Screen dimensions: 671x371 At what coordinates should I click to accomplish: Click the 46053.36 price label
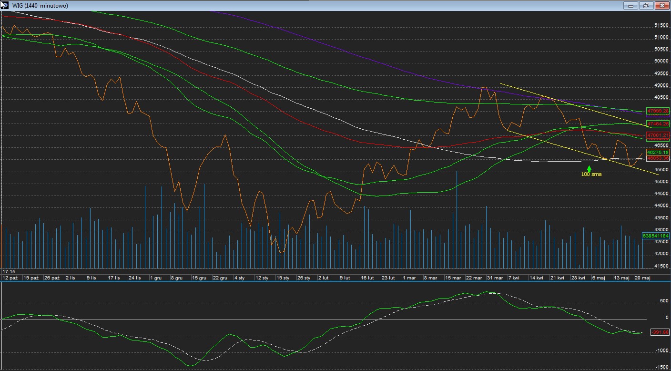click(x=658, y=158)
